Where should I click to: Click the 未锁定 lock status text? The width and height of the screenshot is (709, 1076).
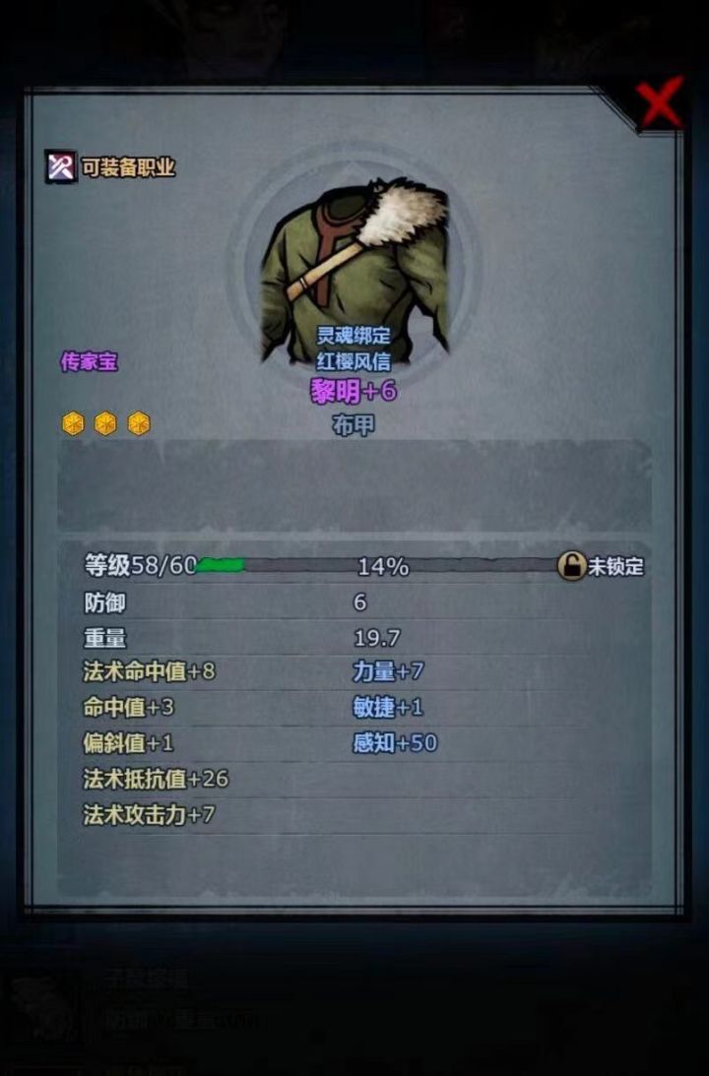tap(616, 567)
